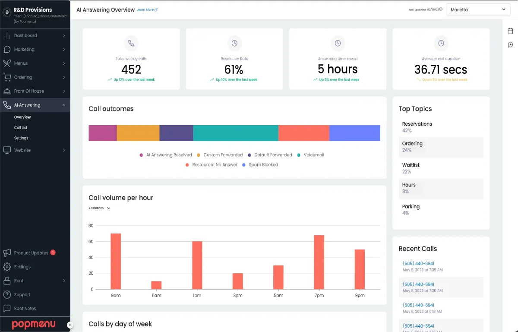
Task: Click the AI Answering phone icon in sidebar
Action: click(7, 105)
